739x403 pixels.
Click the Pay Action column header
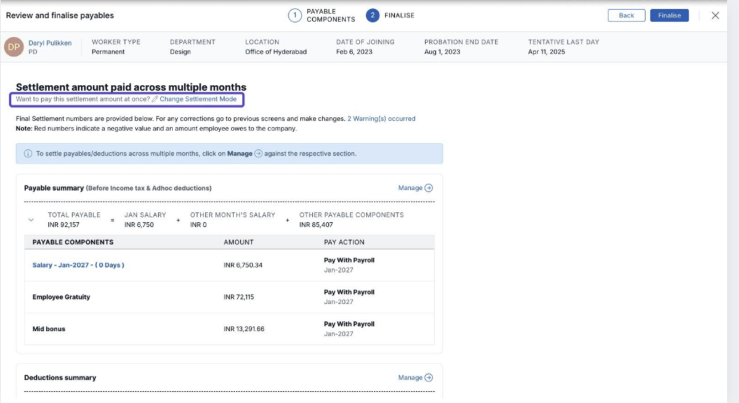click(x=344, y=242)
